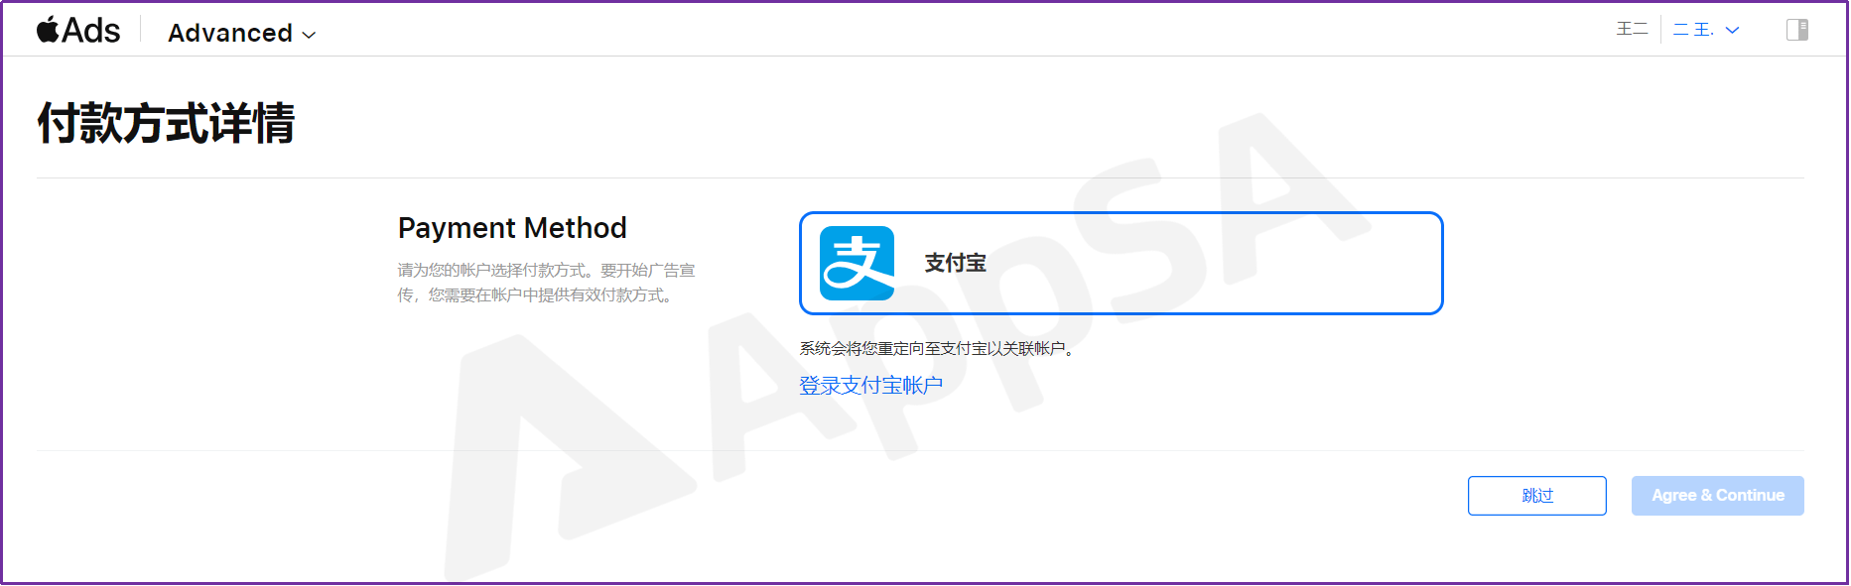This screenshot has height=586, width=1851.
Task: Open the side panel layout icon
Action: 1796,30
